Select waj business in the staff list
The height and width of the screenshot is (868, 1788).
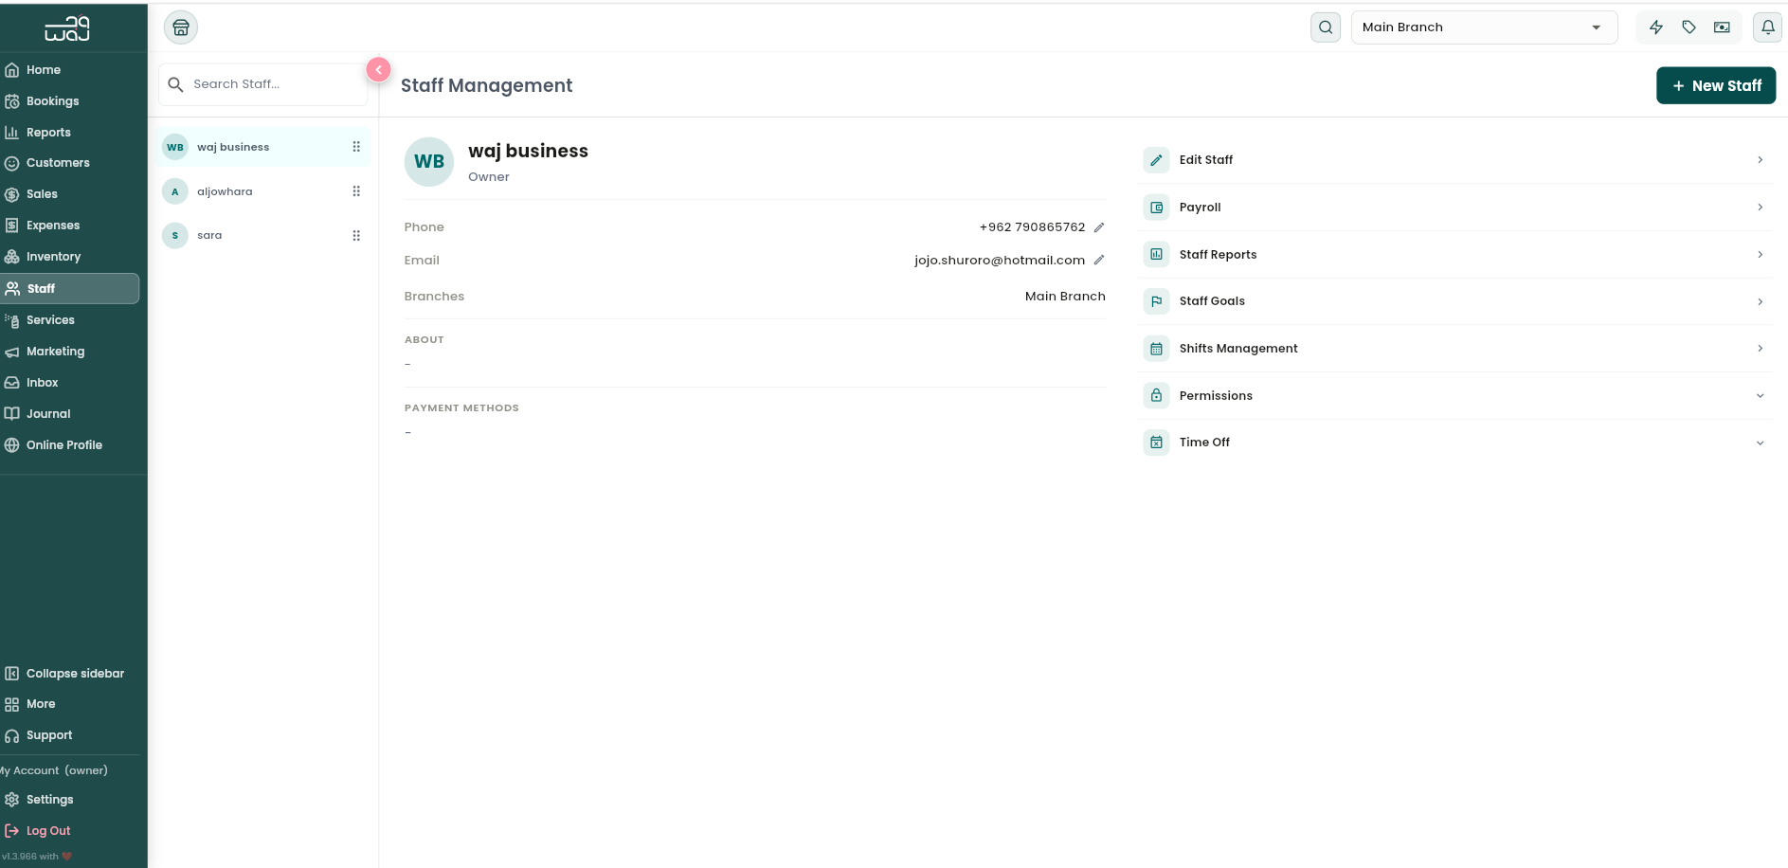click(263, 147)
